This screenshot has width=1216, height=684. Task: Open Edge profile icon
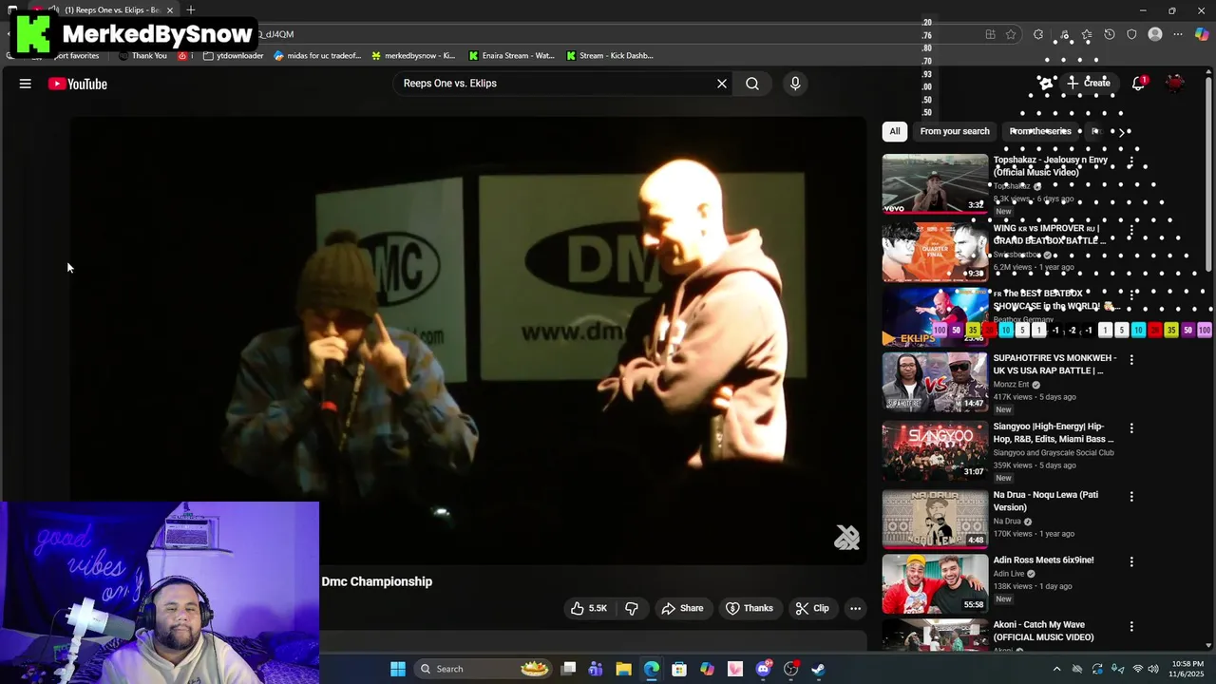pos(1155,34)
